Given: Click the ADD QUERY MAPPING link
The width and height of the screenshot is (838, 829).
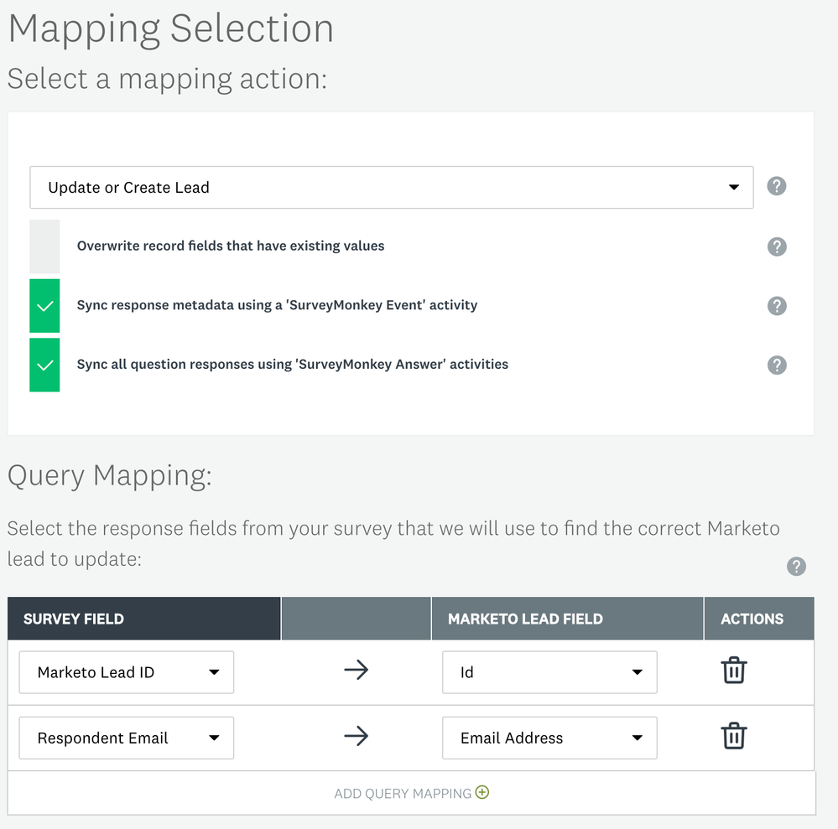Looking at the screenshot, I should (403, 794).
